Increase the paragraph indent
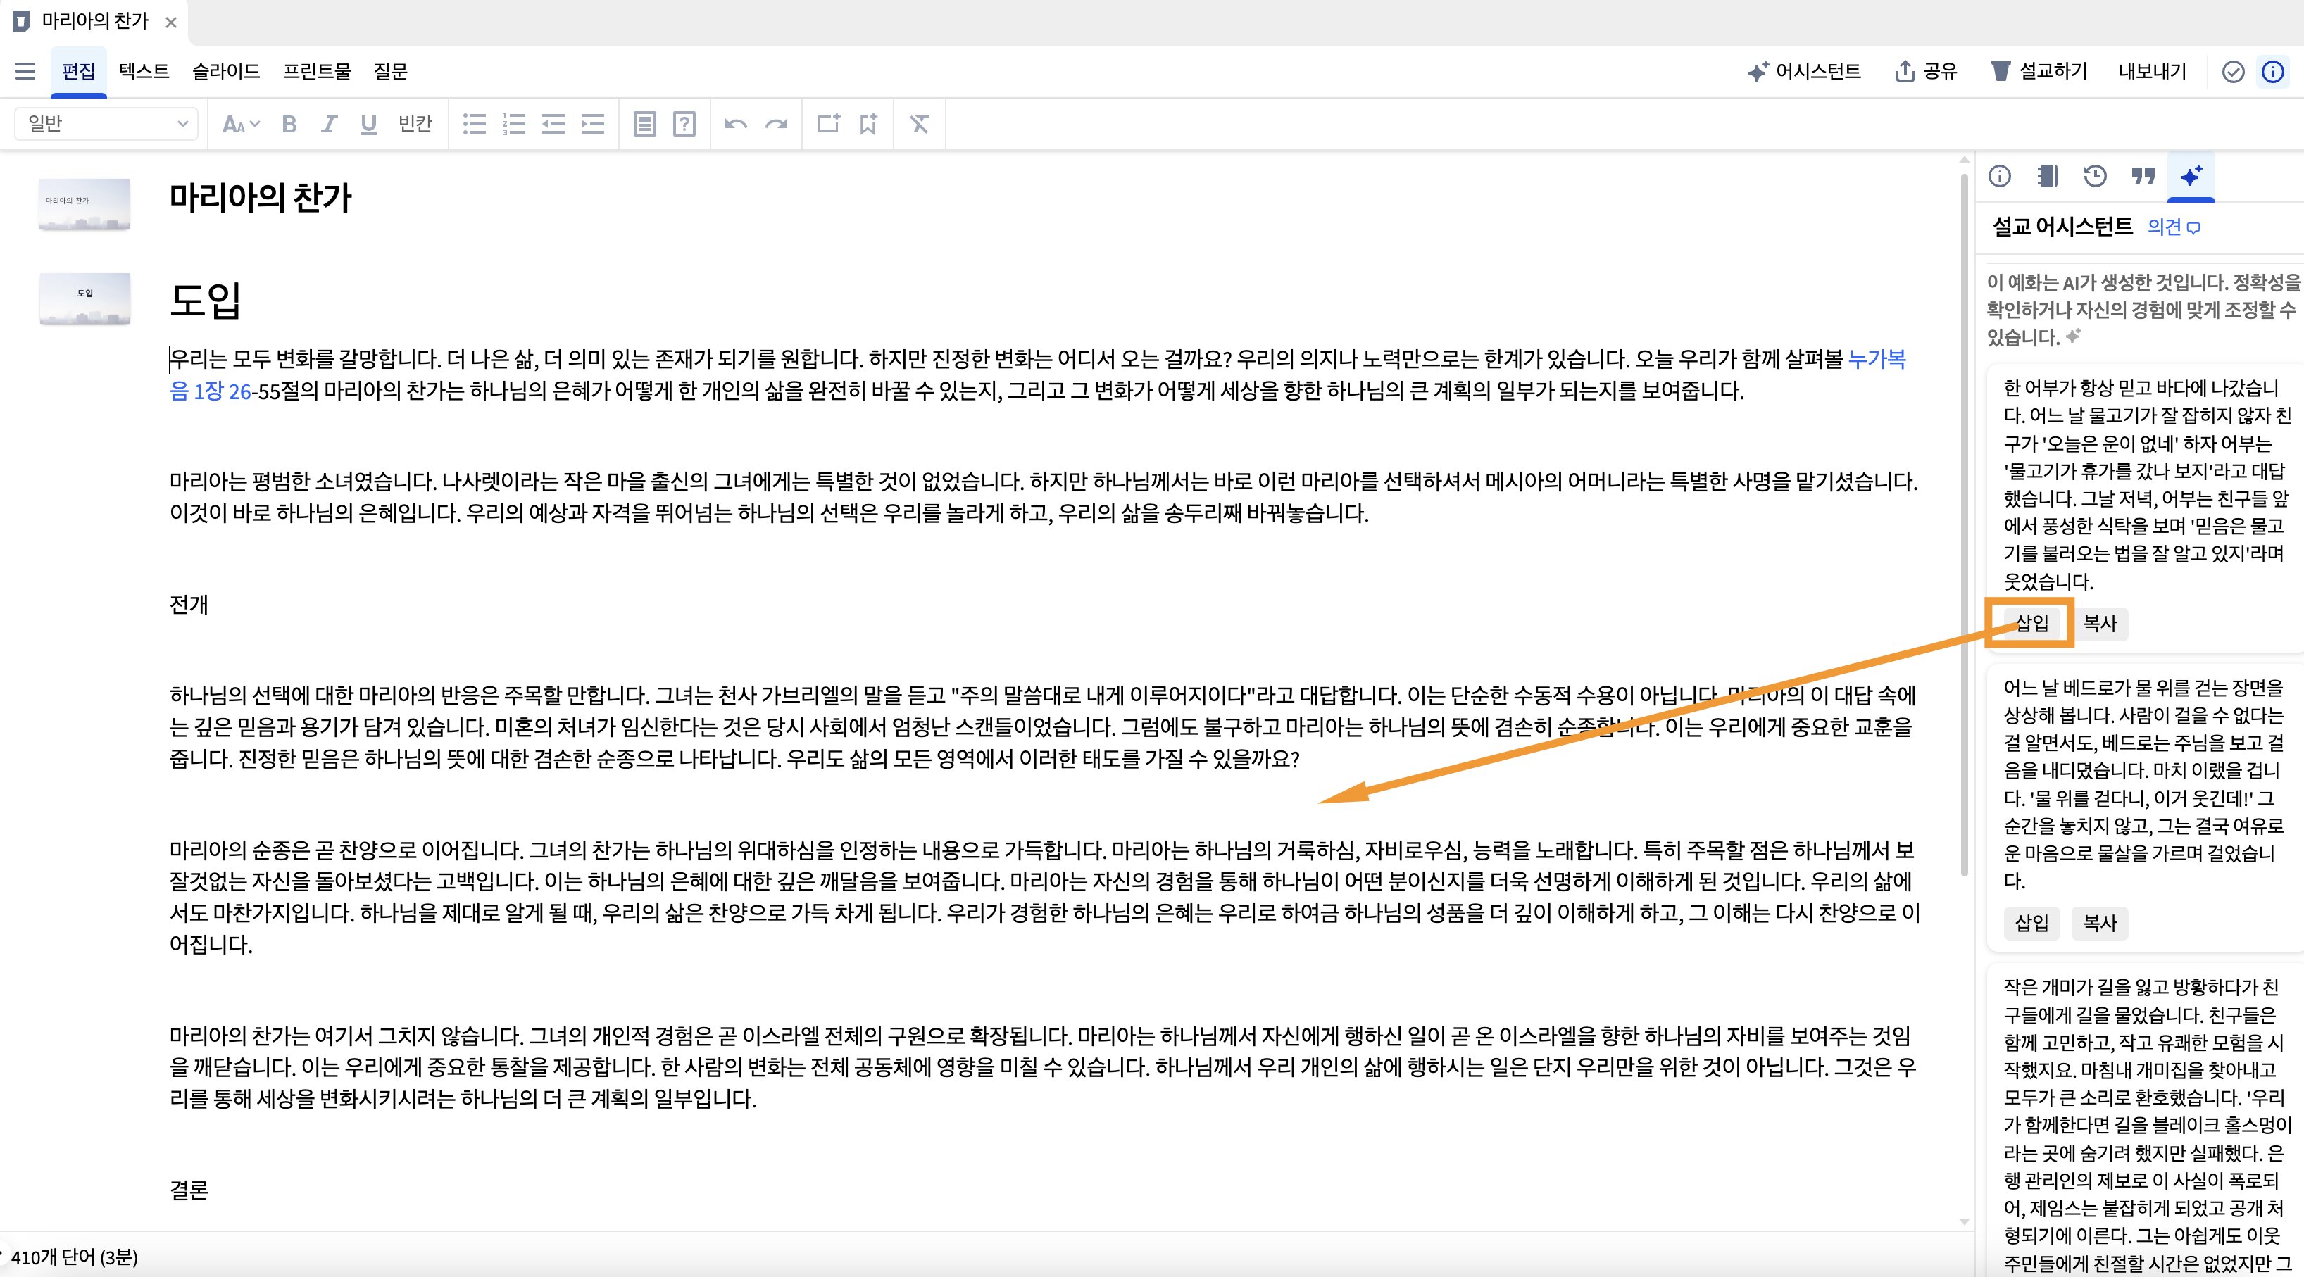 (x=593, y=123)
